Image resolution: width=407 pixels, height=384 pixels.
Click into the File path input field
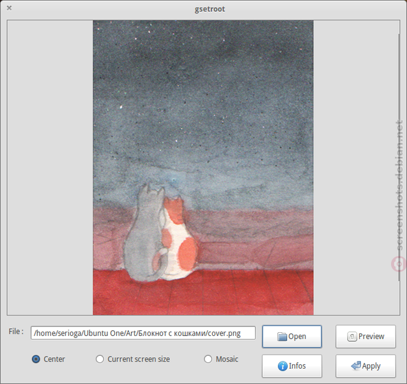point(143,333)
